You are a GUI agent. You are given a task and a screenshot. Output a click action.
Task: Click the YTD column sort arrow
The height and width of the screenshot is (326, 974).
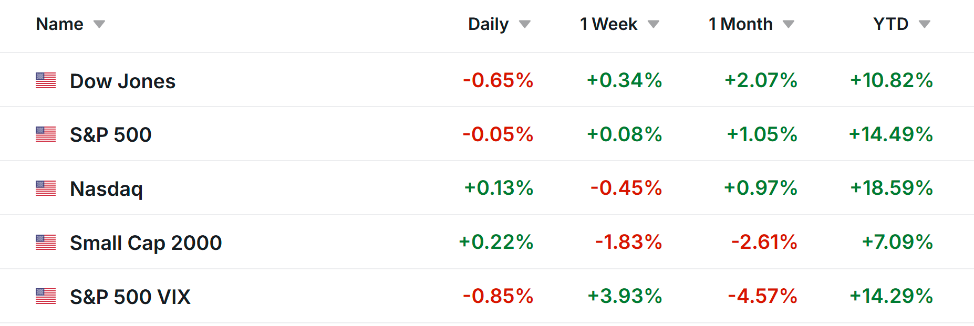click(924, 24)
